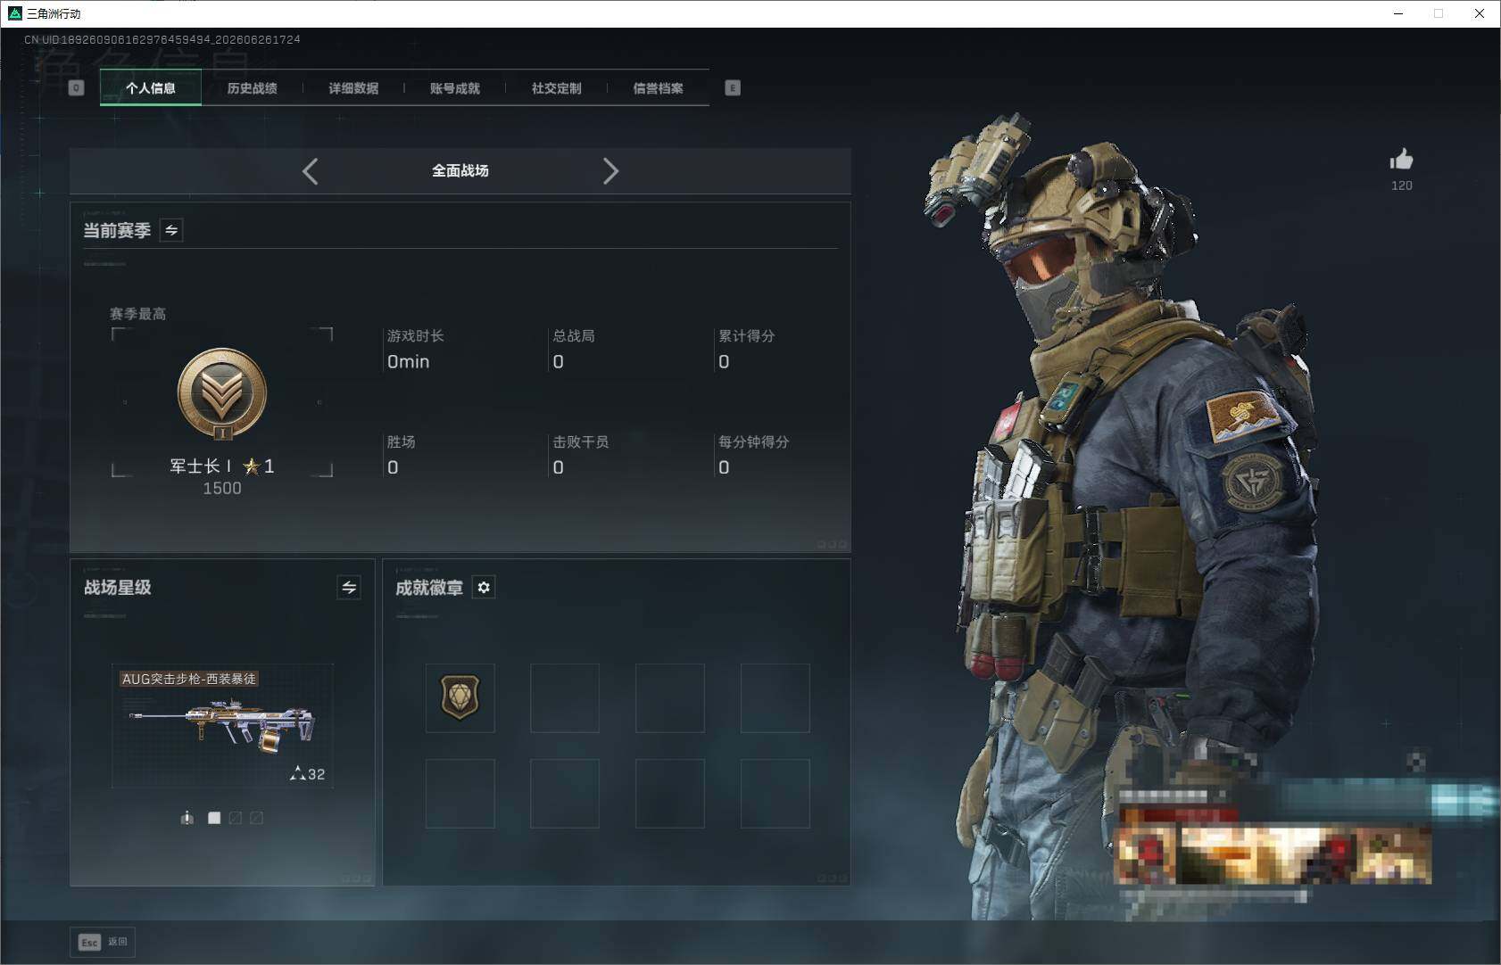
Task: Select the filled white square page indicator
Action: pyautogui.click(x=214, y=818)
